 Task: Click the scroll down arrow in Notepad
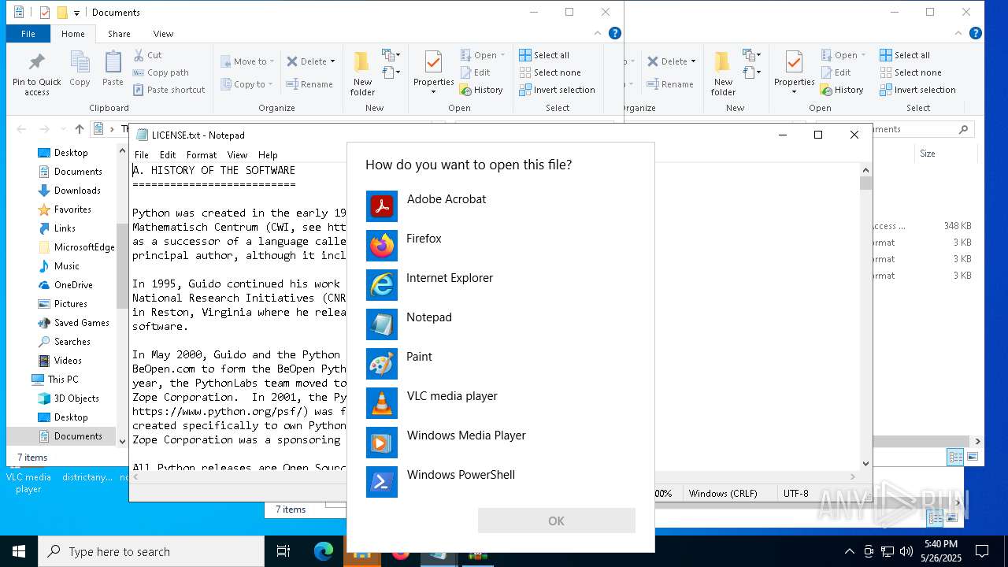[865, 464]
